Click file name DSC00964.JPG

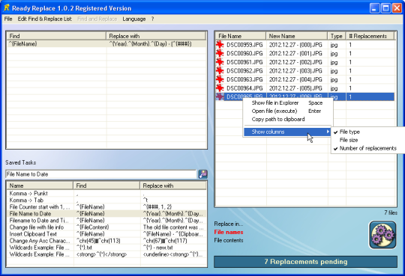click(244, 88)
